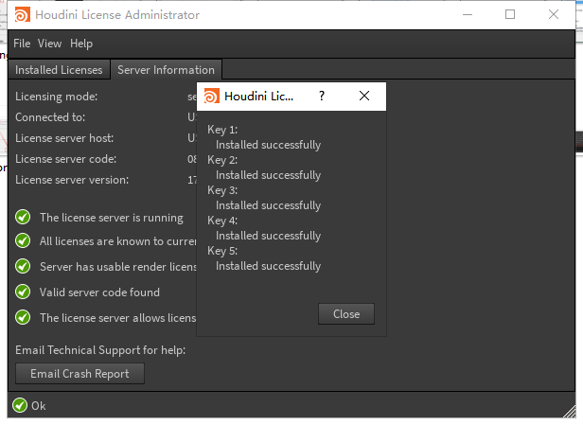The height and width of the screenshot is (425, 583).
Task: Select the Server Information tab
Action: [166, 70]
